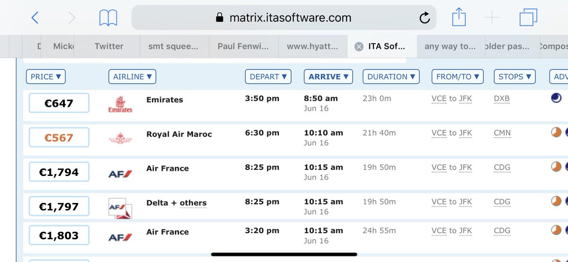The height and width of the screenshot is (262, 568).
Task: Tap the address bar matrix.itasoftware.com
Action: tap(284, 18)
